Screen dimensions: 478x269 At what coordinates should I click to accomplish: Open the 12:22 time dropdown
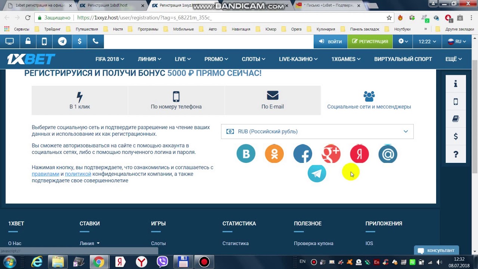[427, 41]
